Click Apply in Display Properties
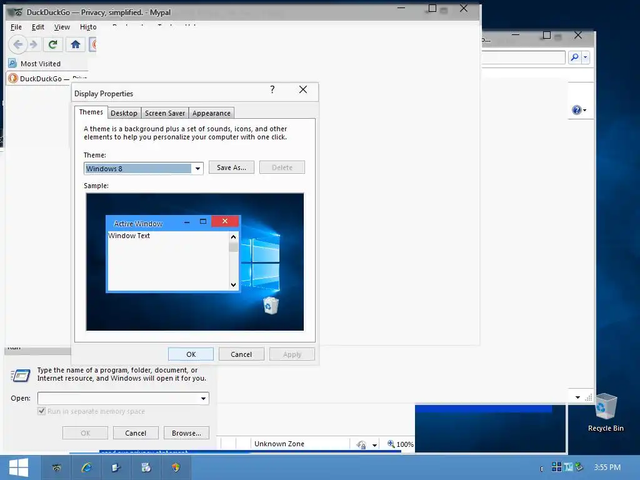 (x=292, y=354)
